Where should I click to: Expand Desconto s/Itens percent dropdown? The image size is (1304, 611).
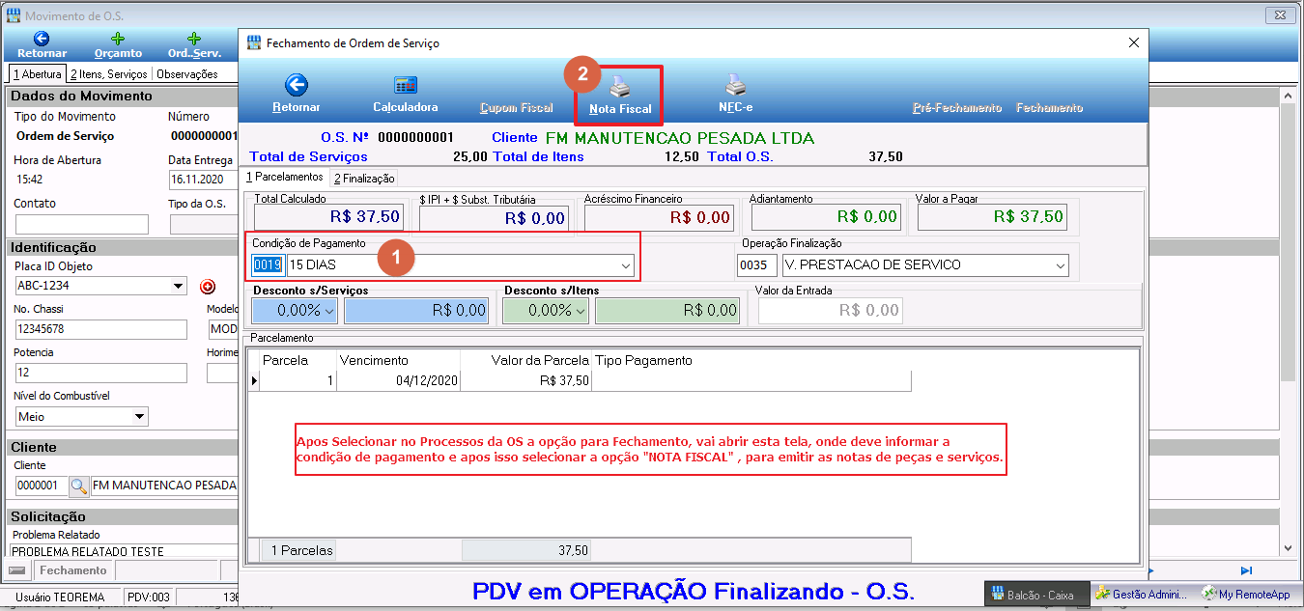[581, 311]
